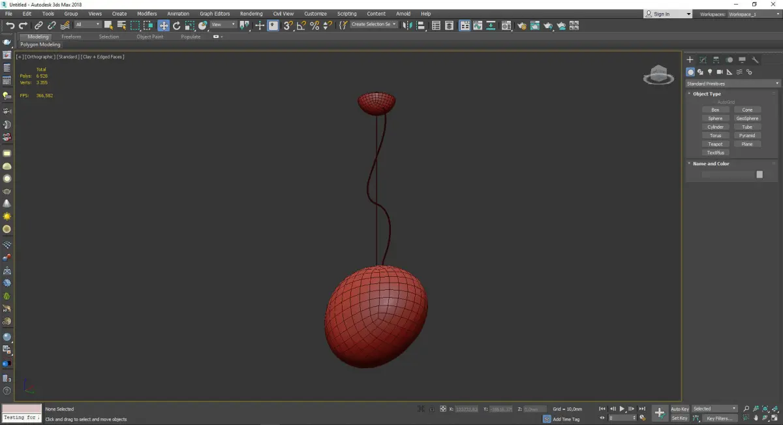Toggle the 3D Snaps button
The width and height of the screenshot is (783, 425).
point(288,25)
